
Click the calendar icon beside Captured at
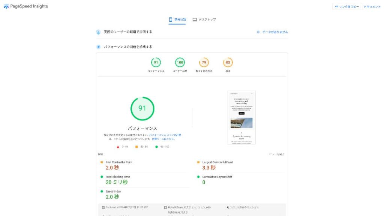pyautogui.click(x=103, y=207)
